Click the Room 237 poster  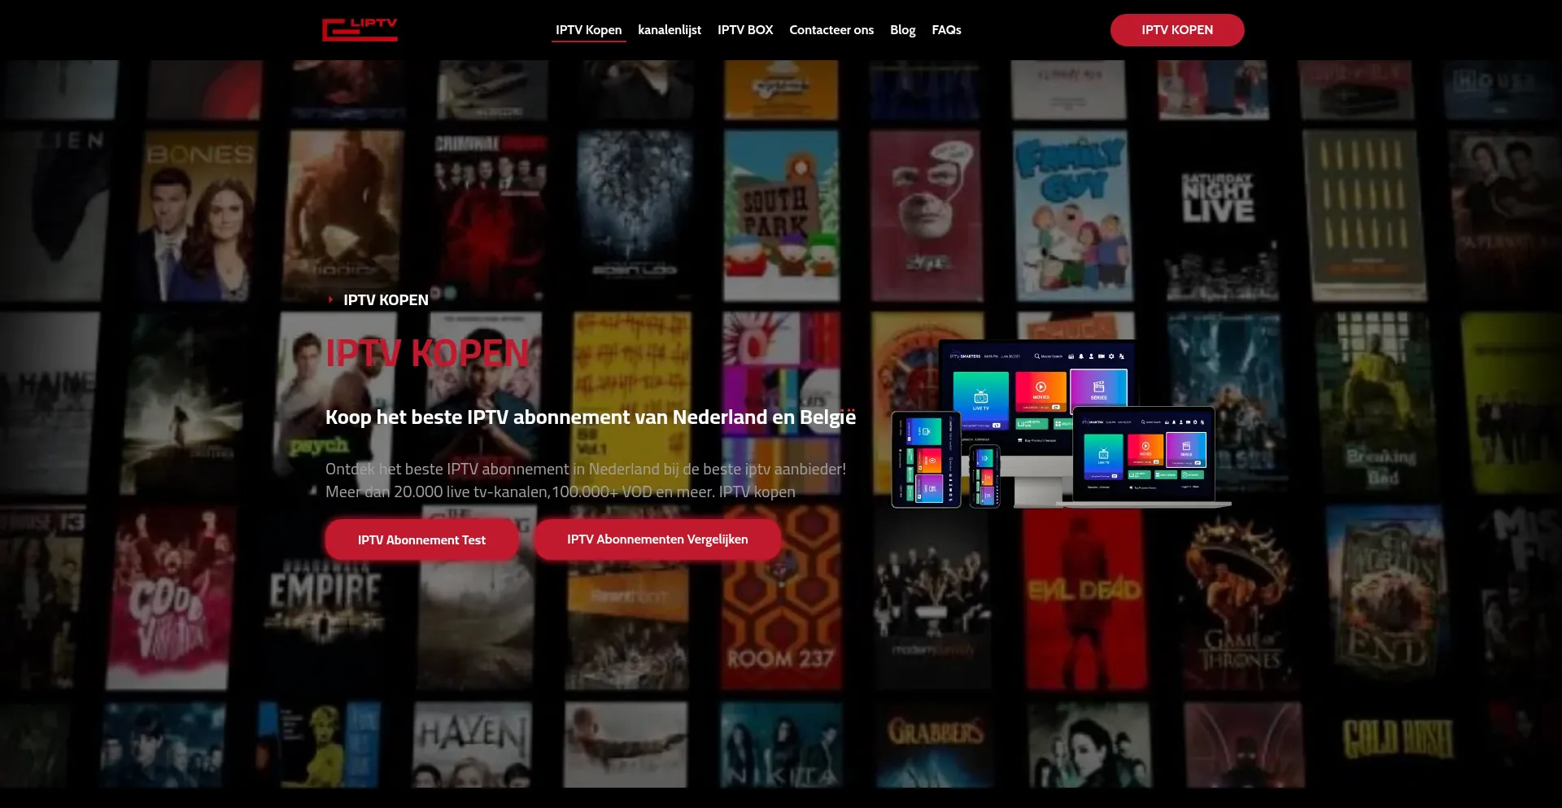point(781,597)
